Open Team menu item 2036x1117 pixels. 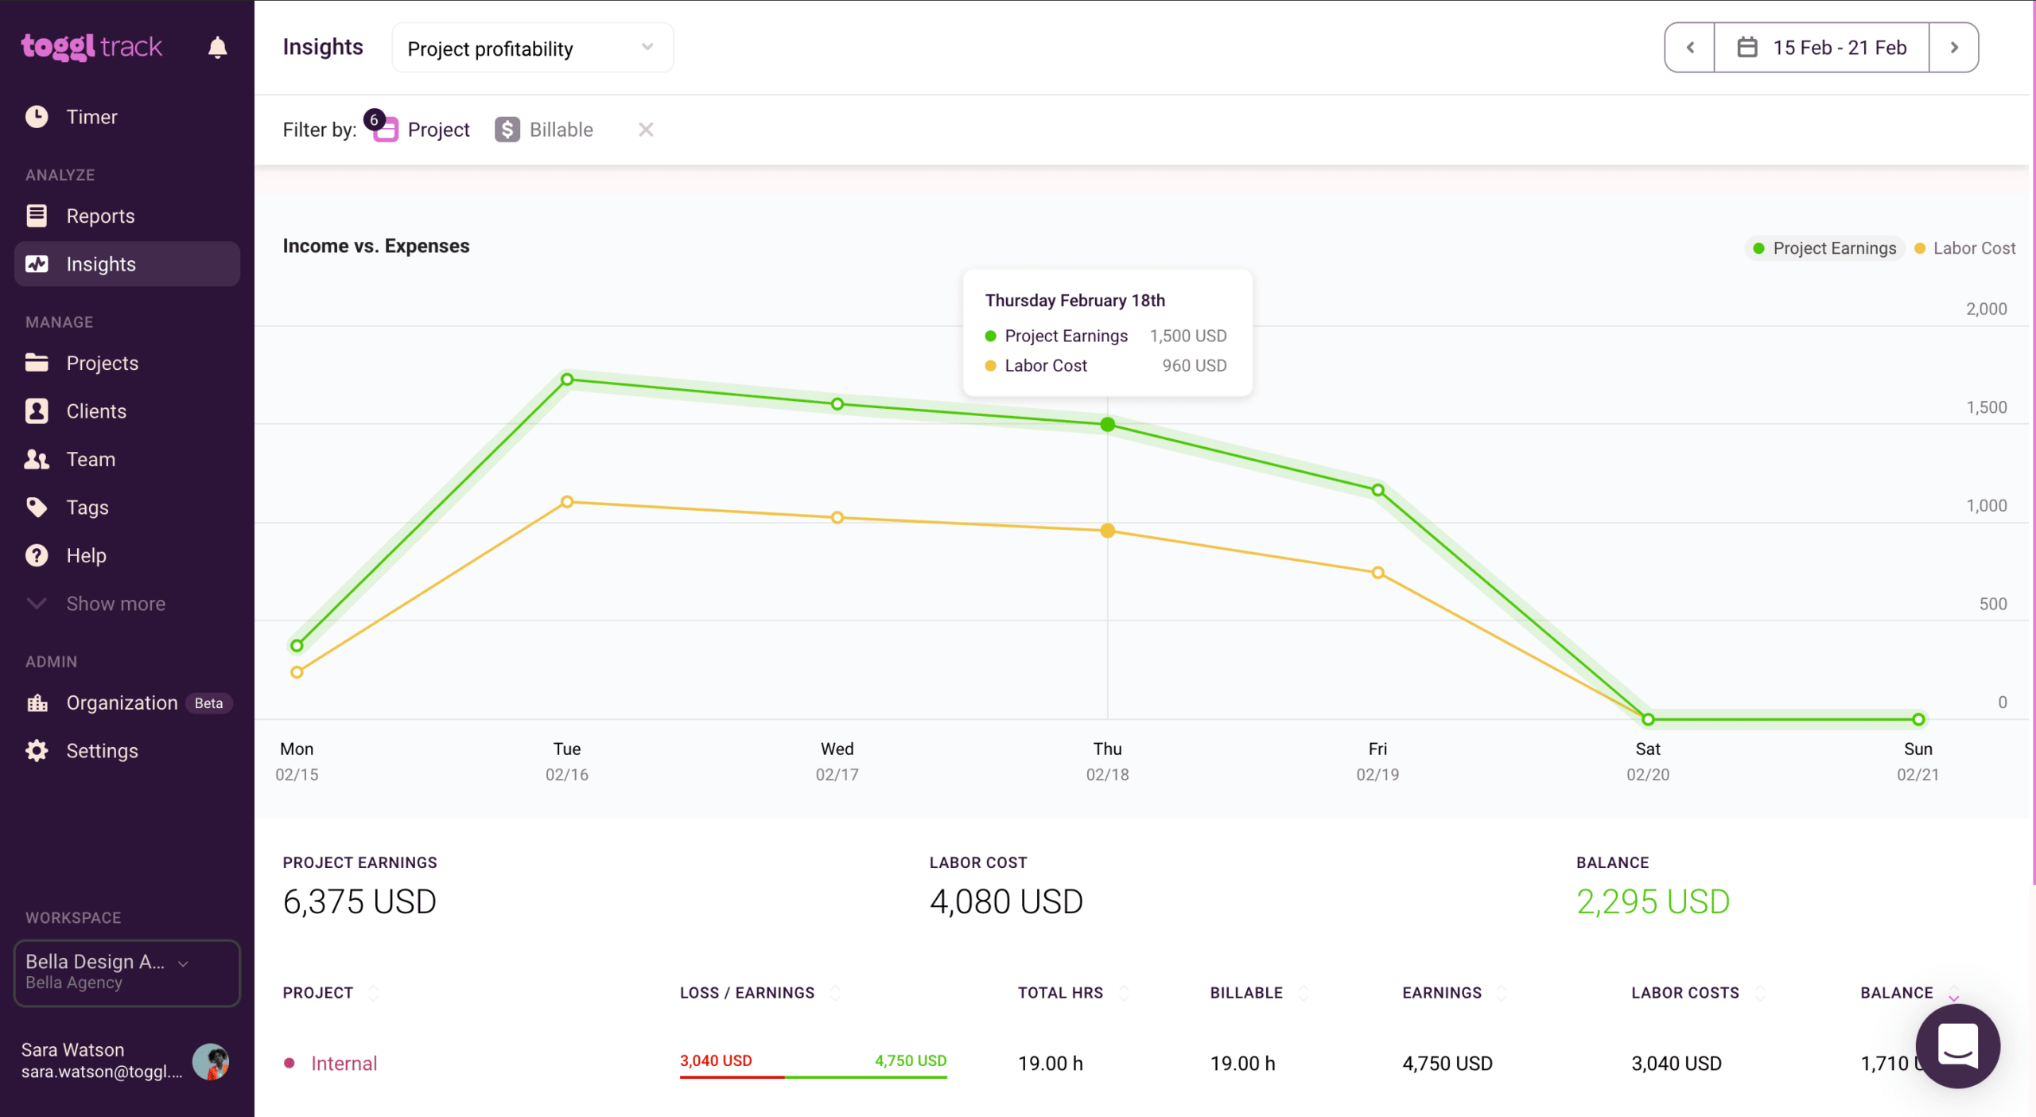(x=91, y=459)
